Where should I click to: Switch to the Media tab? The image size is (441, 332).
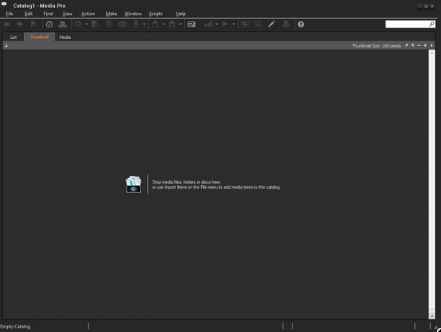(65, 37)
